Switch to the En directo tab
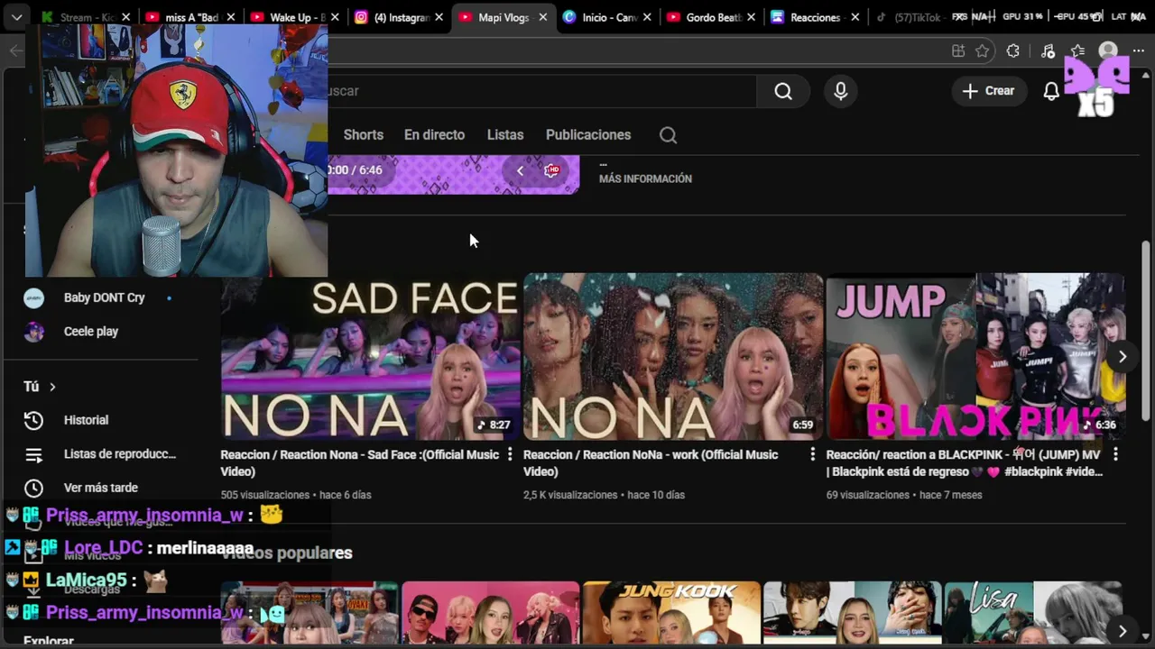 pyautogui.click(x=434, y=135)
